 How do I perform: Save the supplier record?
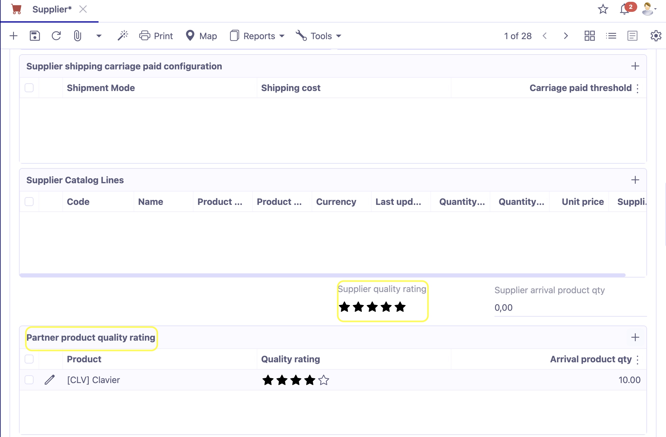(35, 36)
